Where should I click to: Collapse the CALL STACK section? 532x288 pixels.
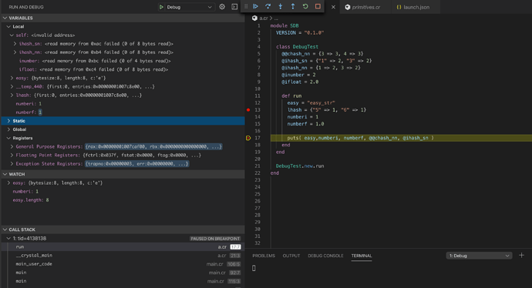tap(5, 229)
